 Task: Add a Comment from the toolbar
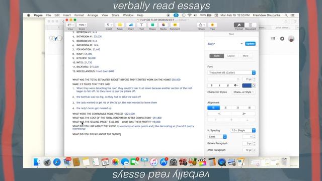175,25
